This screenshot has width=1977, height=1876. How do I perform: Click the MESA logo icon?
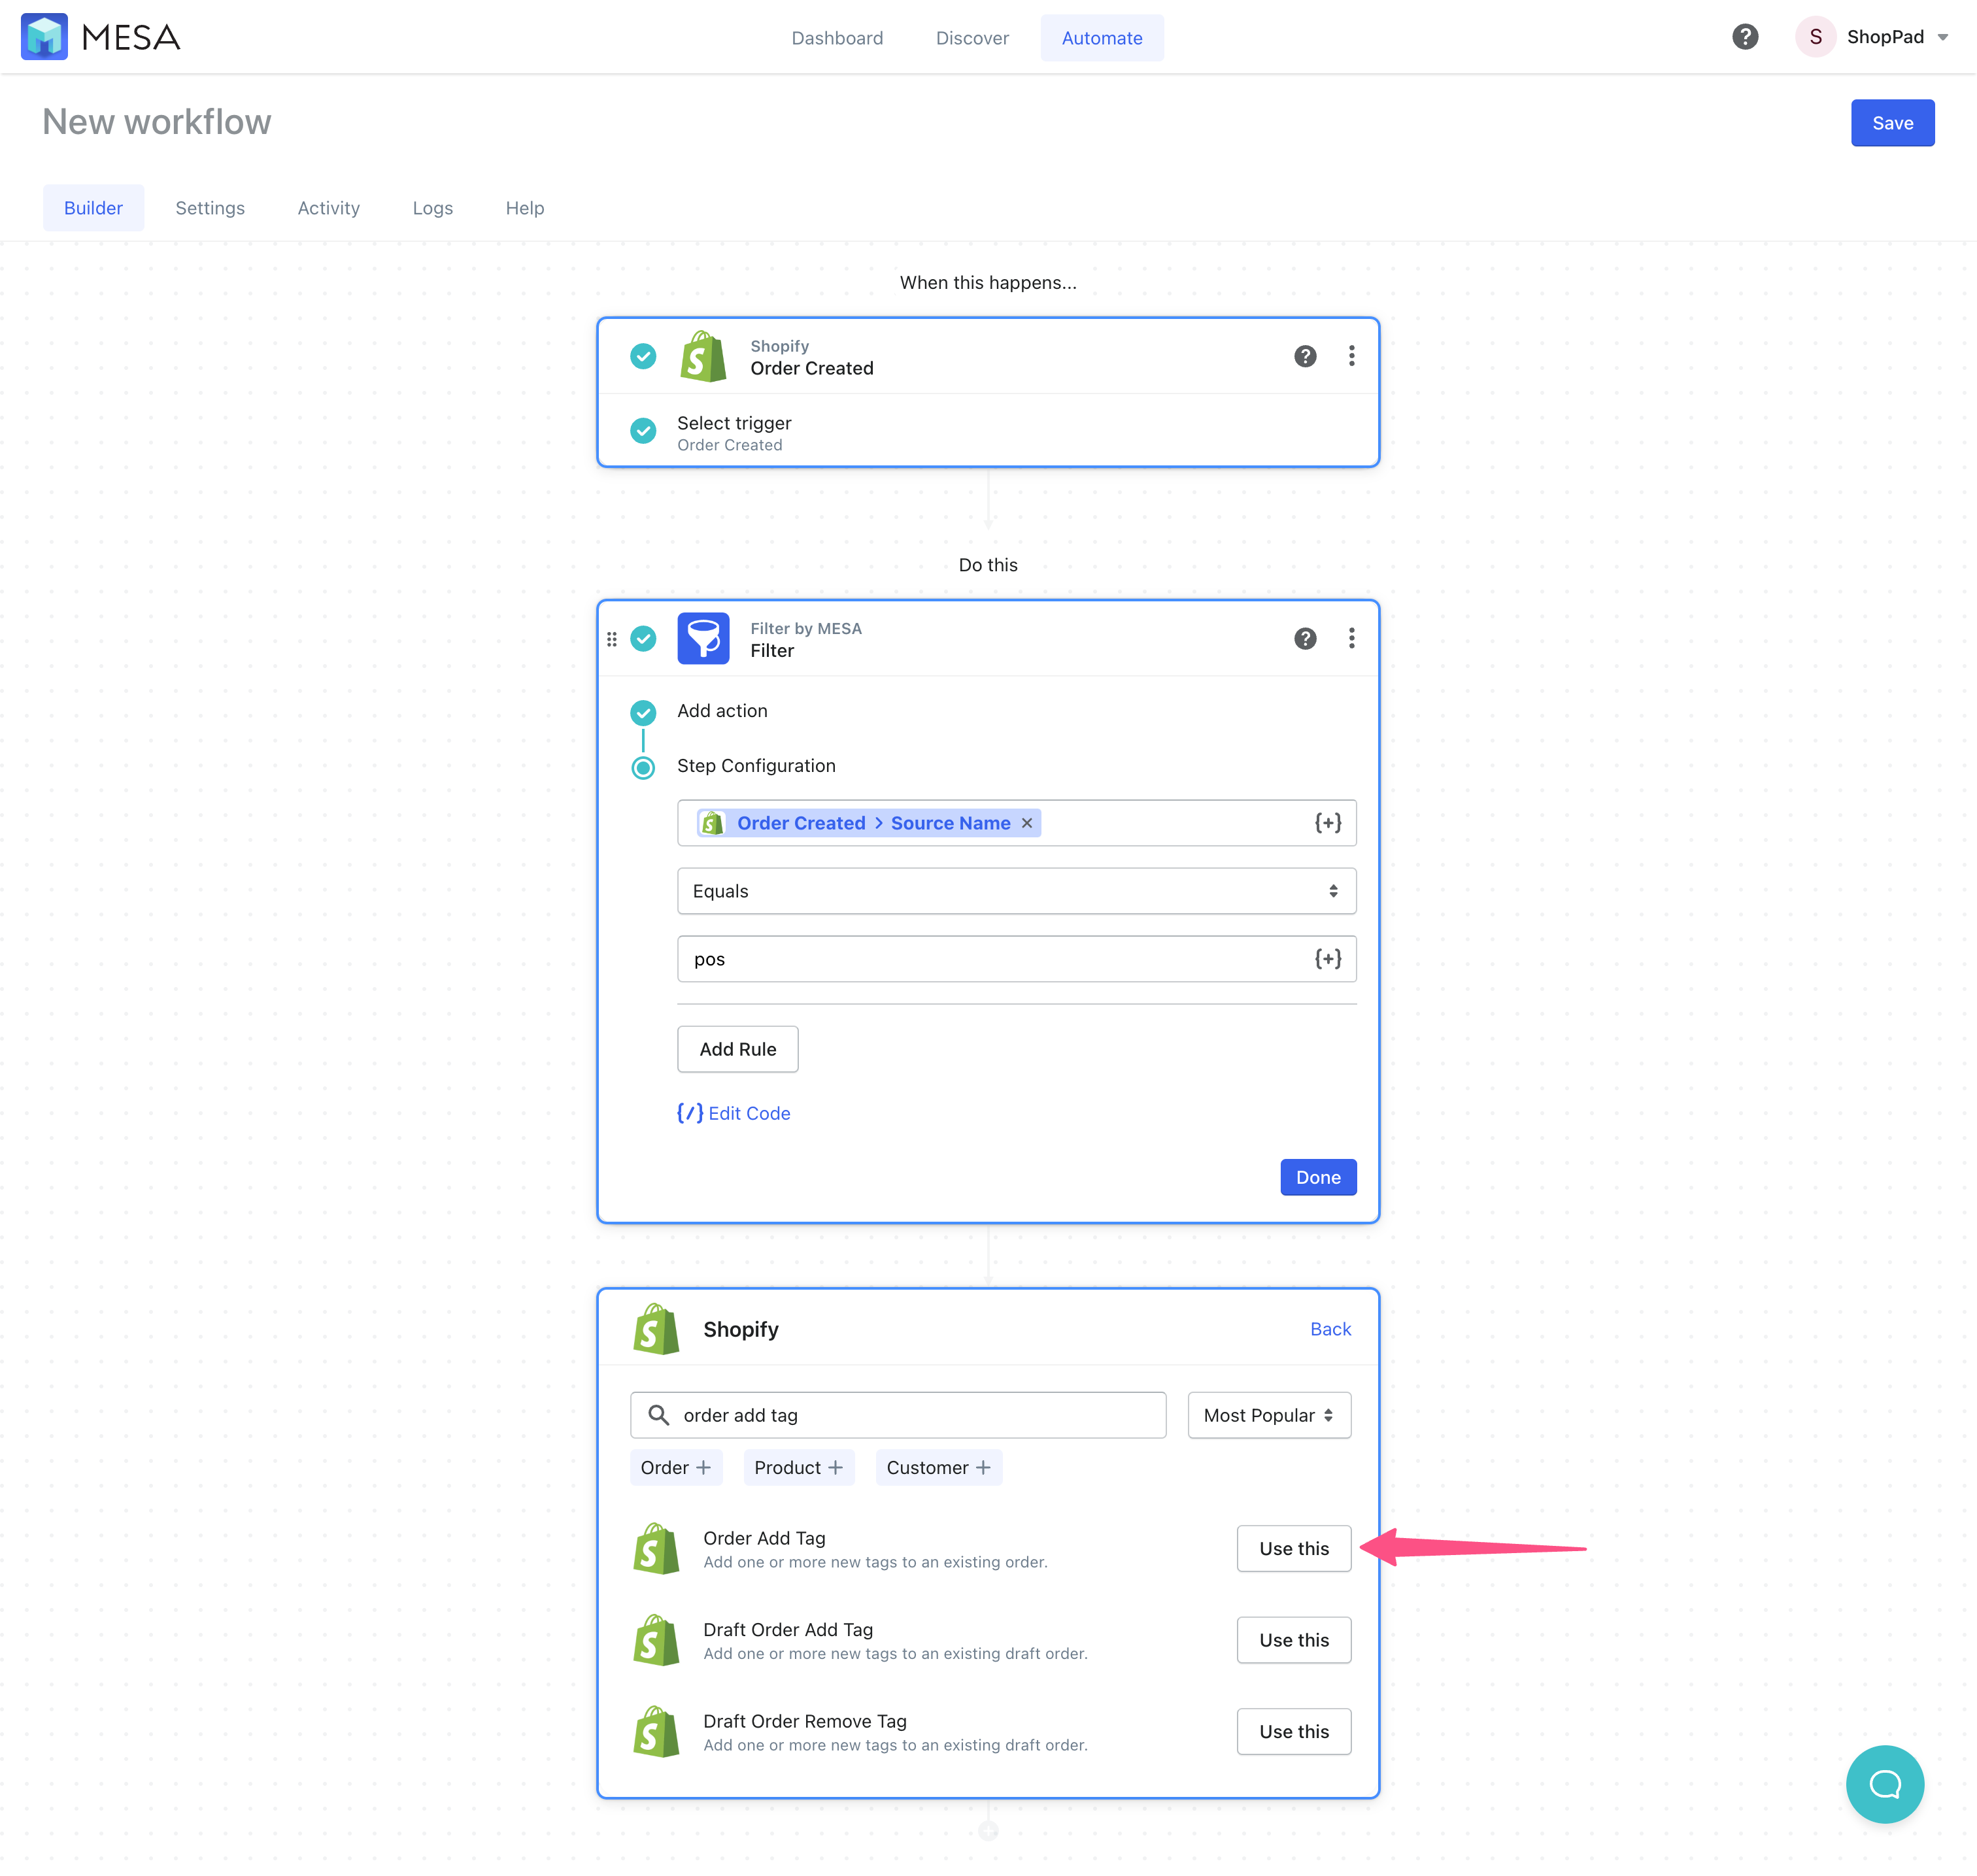(x=44, y=37)
